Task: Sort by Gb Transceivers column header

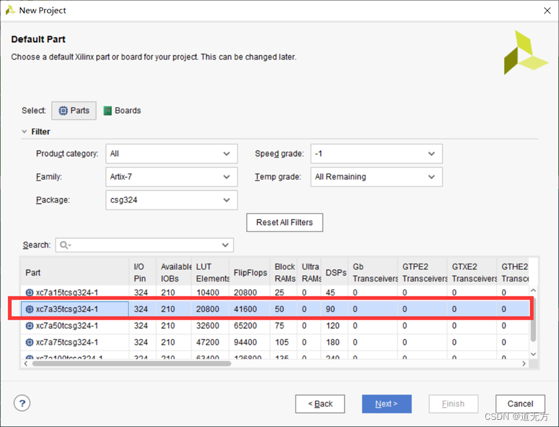Action: tap(373, 272)
